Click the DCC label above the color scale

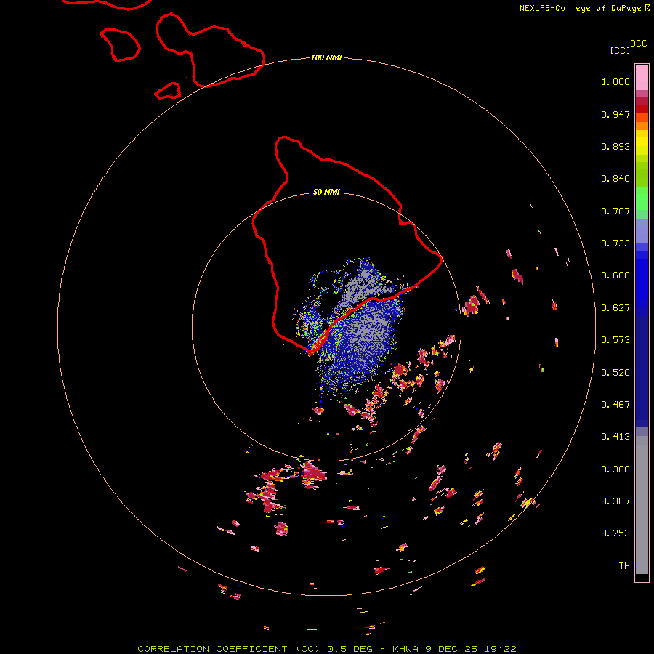point(638,44)
